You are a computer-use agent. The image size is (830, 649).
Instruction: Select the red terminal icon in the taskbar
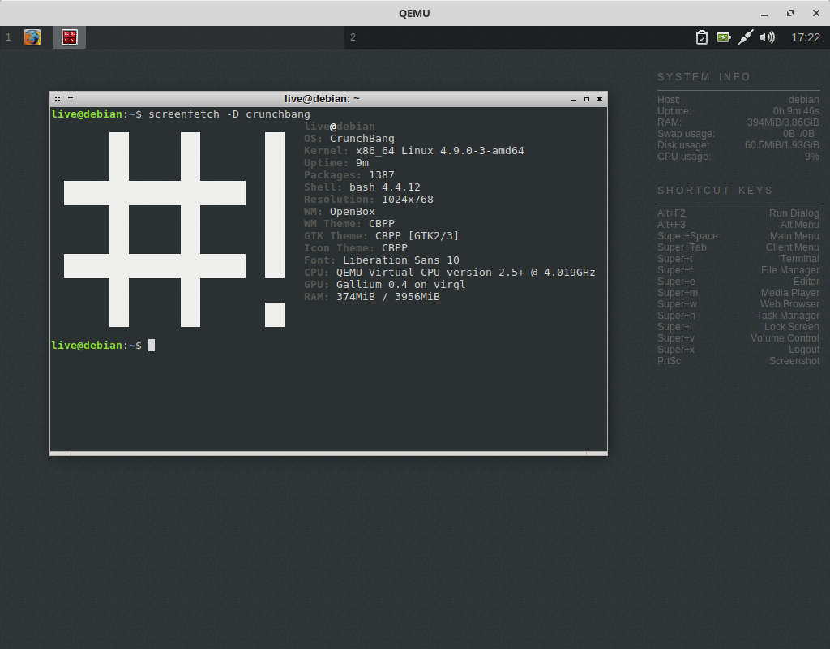pyautogui.click(x=70, y=37)
